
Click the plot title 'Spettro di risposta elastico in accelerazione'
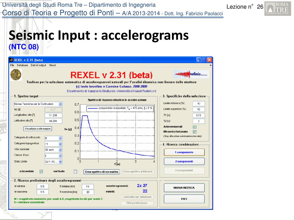pyautogui.click(x=117, y=100)
